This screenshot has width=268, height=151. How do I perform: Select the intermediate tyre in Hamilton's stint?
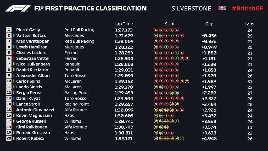(166, 47)
